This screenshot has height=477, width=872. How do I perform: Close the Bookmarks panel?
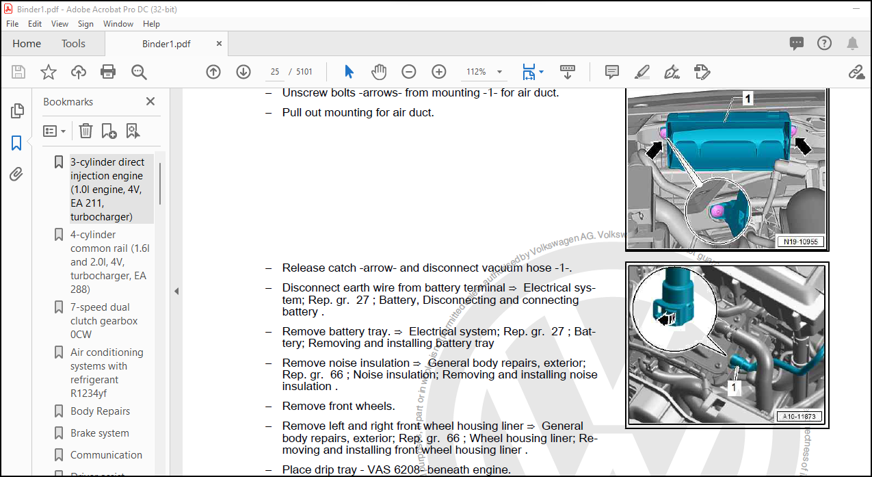pos(150,101)
